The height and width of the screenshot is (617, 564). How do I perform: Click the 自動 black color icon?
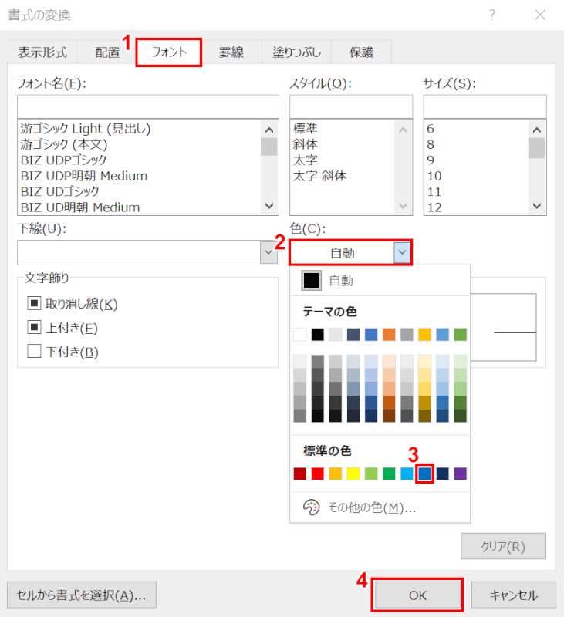click(x=312, y=281)
